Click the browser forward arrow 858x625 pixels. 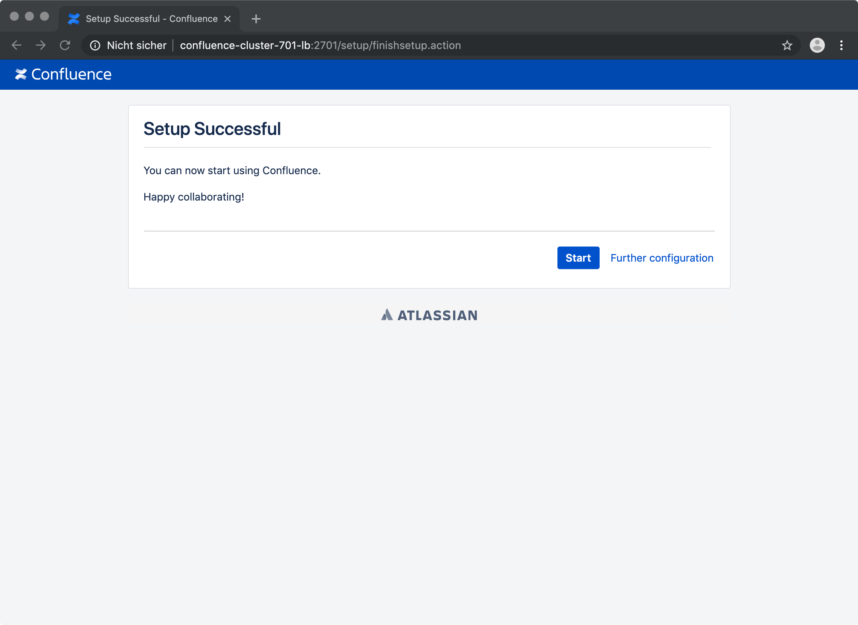click(x=40, y=46)
